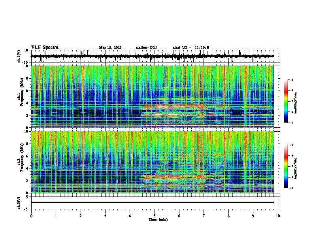
Task: Click the time axis tick label "3"
Action: coord(105,216)
